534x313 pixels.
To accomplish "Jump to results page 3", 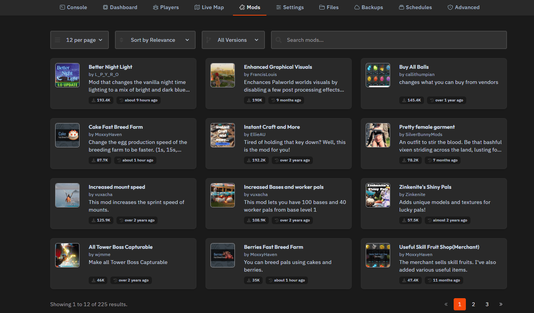I will coord(487,304).
